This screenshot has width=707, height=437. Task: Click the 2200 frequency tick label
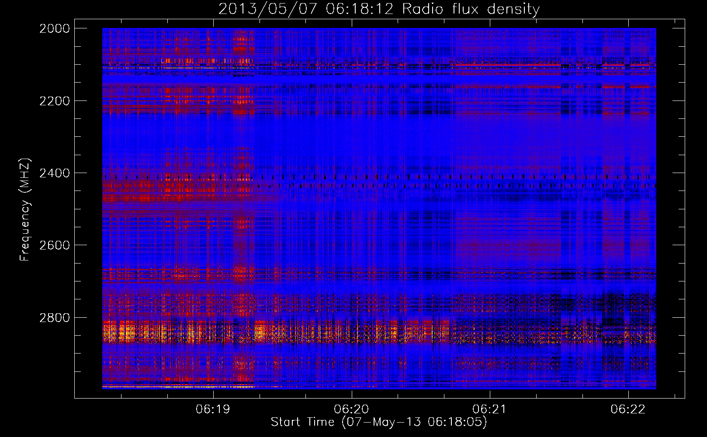[x=55, y=101]
